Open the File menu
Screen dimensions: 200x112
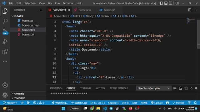coord(11,3)
